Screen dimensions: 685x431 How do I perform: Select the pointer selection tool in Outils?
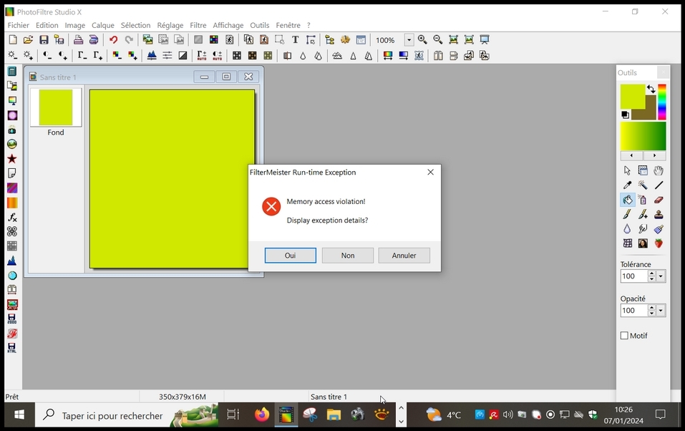[x=627, y=170]
